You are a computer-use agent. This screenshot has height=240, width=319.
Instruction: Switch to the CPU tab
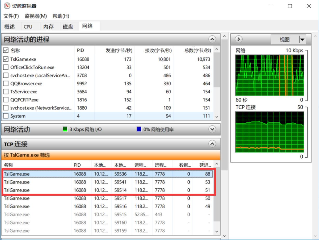28,27
